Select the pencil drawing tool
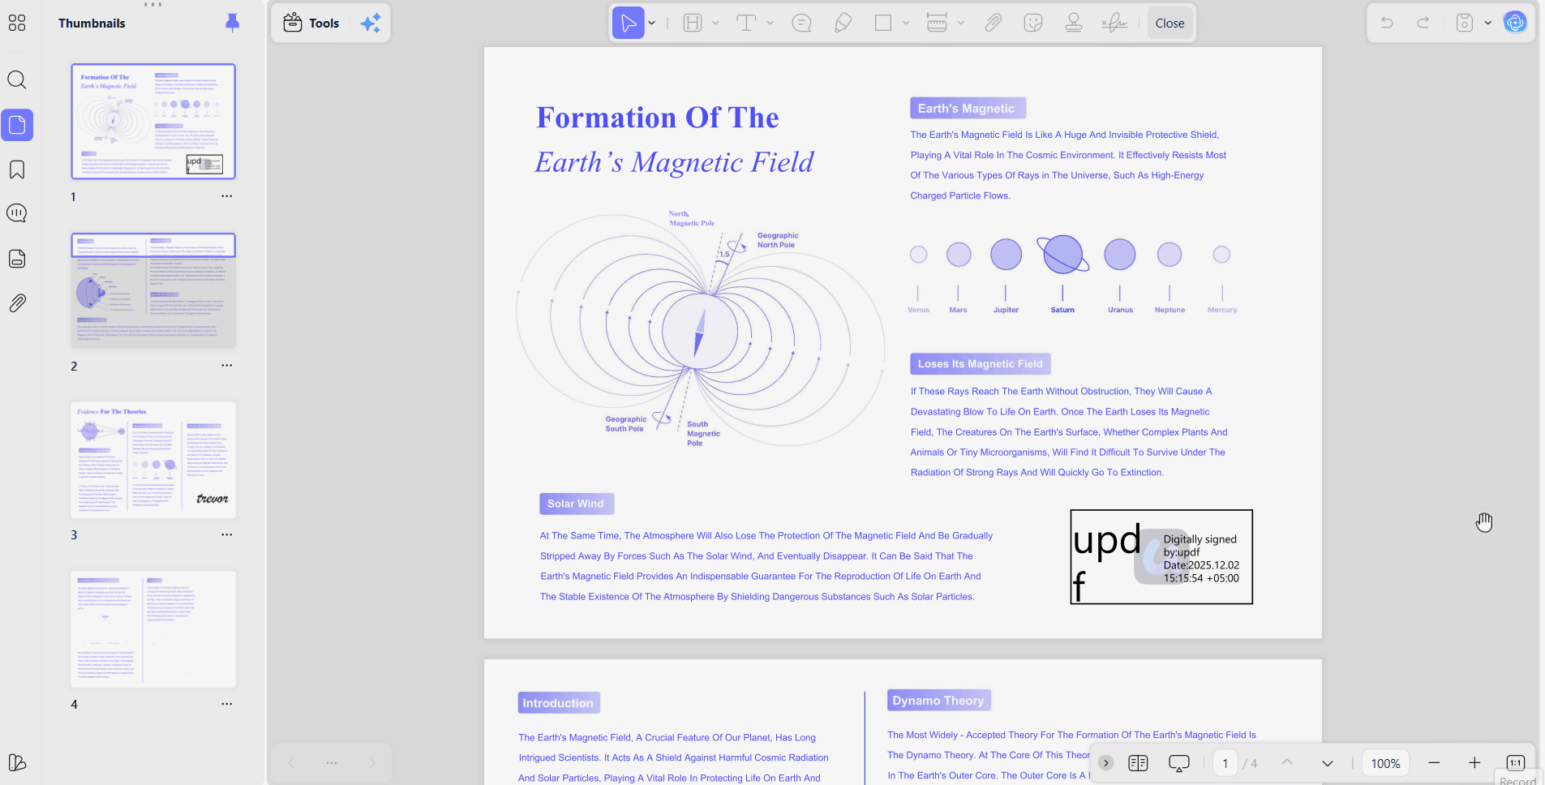The width and height of the screenshot is (1545, 785). coord(843,23)
